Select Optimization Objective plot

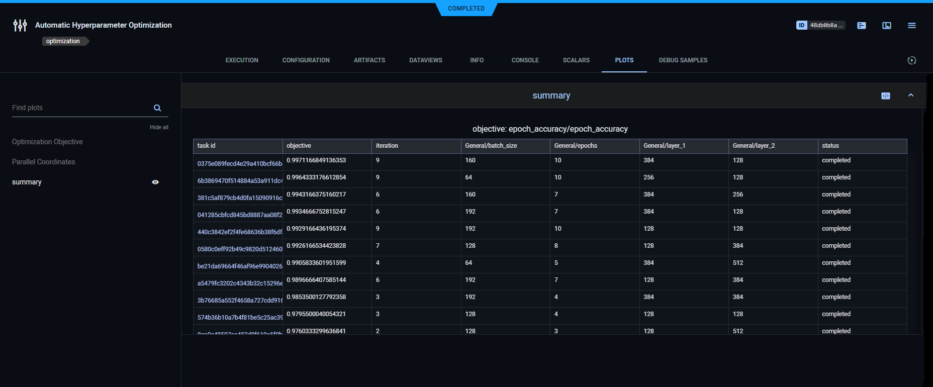pos(47,142)
